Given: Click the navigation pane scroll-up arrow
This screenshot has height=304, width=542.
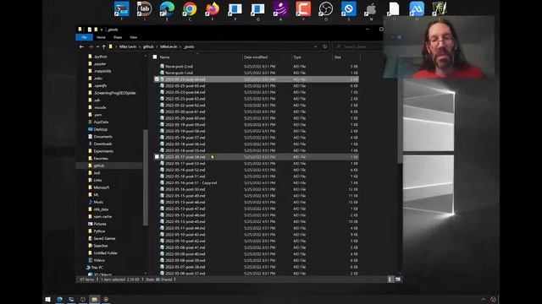Looking at the screenshot, I should (146, 56).
